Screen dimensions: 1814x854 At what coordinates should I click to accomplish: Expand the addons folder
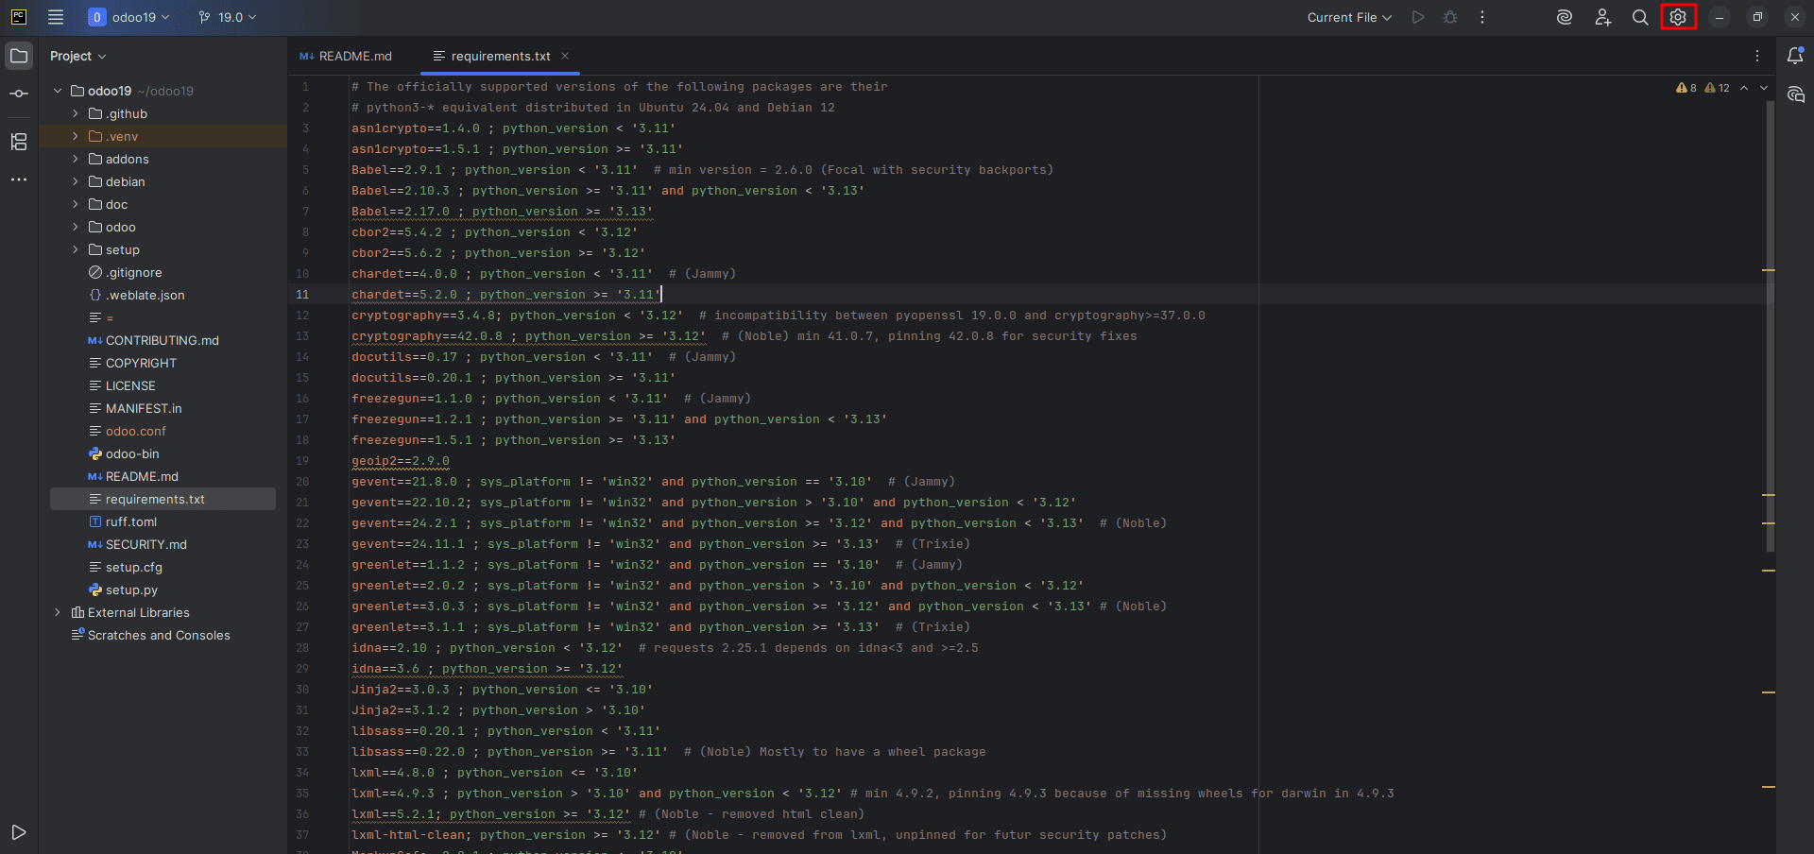pyautogui.click(x=76, y=159)
